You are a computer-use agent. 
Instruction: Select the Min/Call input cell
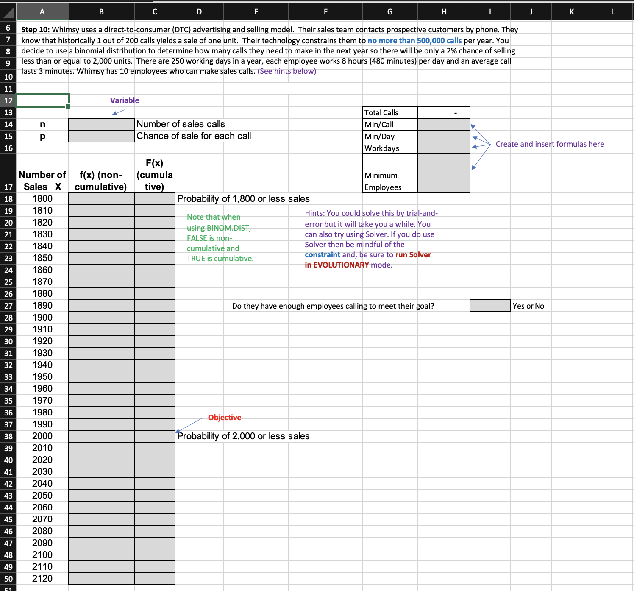click(443, 124)
